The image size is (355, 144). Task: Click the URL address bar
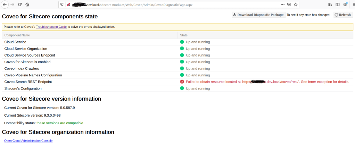click(x=179, y=5)
